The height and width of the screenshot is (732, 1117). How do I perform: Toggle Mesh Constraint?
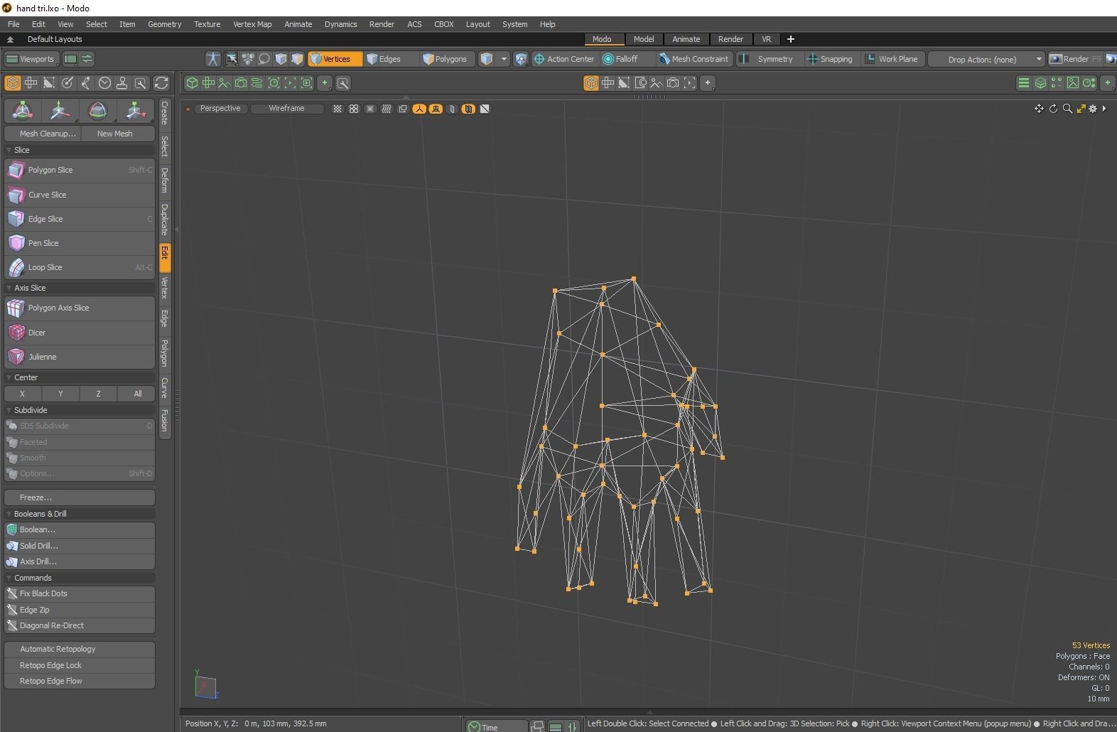click(x=693, y=59)
